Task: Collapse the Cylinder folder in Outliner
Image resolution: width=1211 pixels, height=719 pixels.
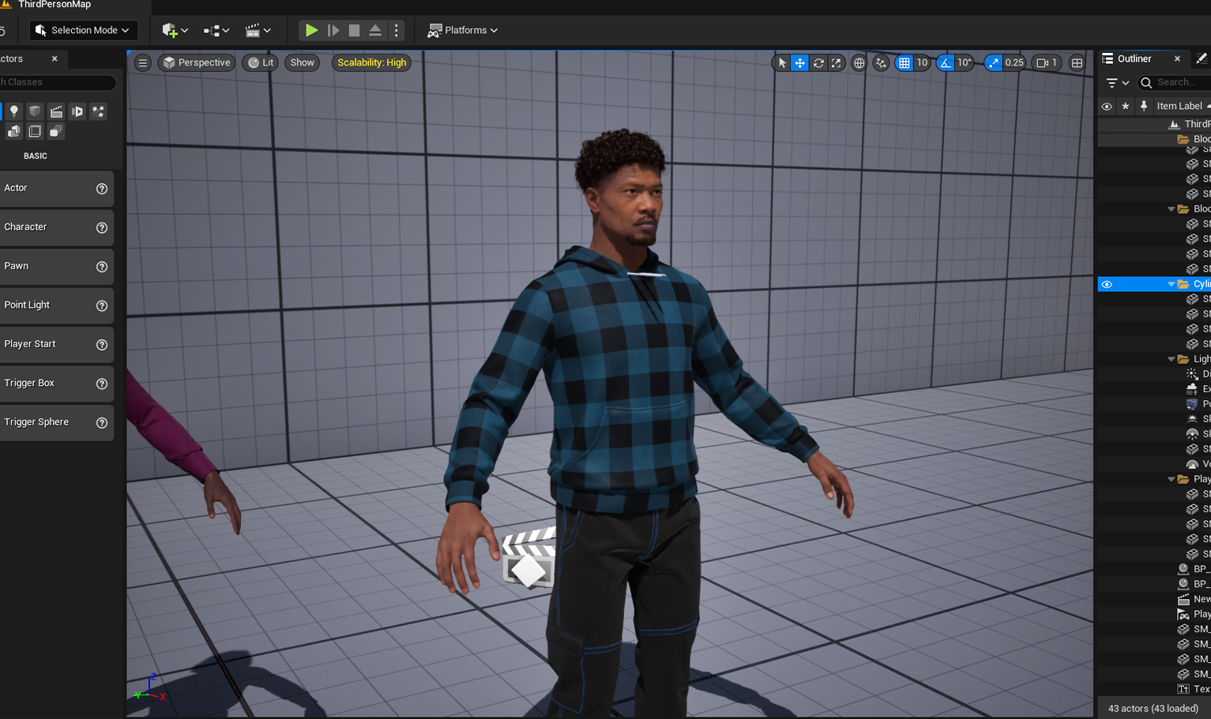Action: (x=1171, y=284)
